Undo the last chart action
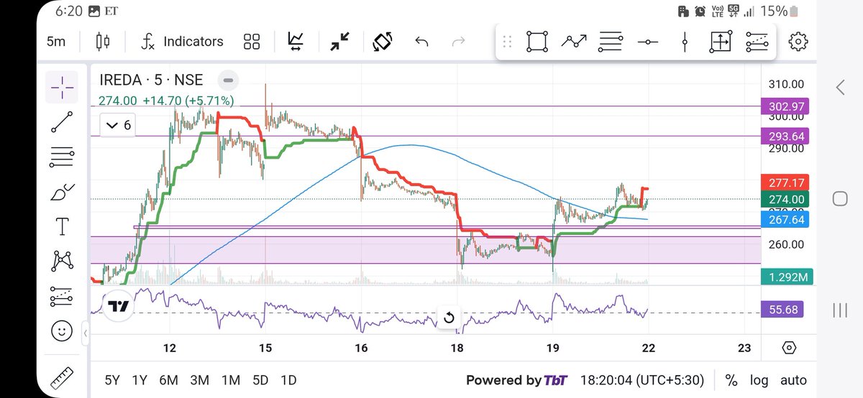This screenshot has width=863, height=398. pyautogui.click(x=422, y=42)
